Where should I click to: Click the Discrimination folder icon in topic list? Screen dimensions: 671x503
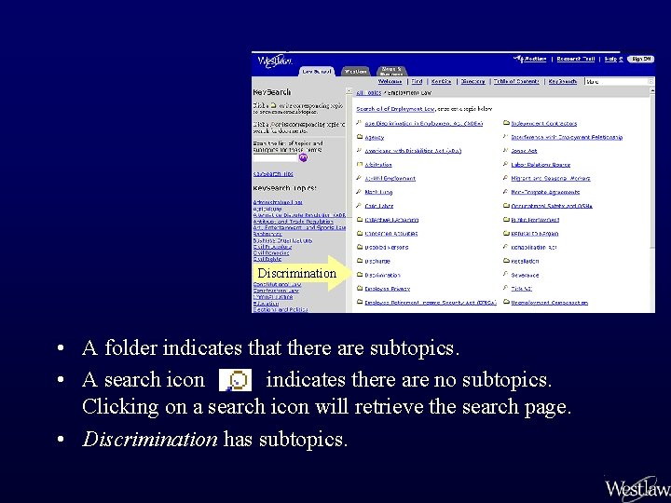point(360,275)
